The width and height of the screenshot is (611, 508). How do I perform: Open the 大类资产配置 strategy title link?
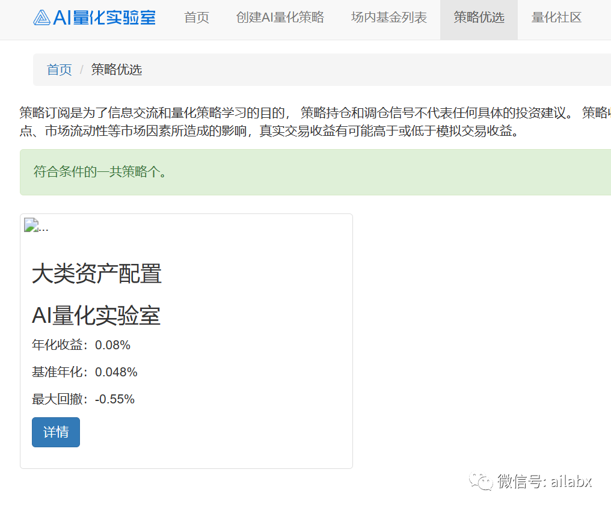(96, 274)
